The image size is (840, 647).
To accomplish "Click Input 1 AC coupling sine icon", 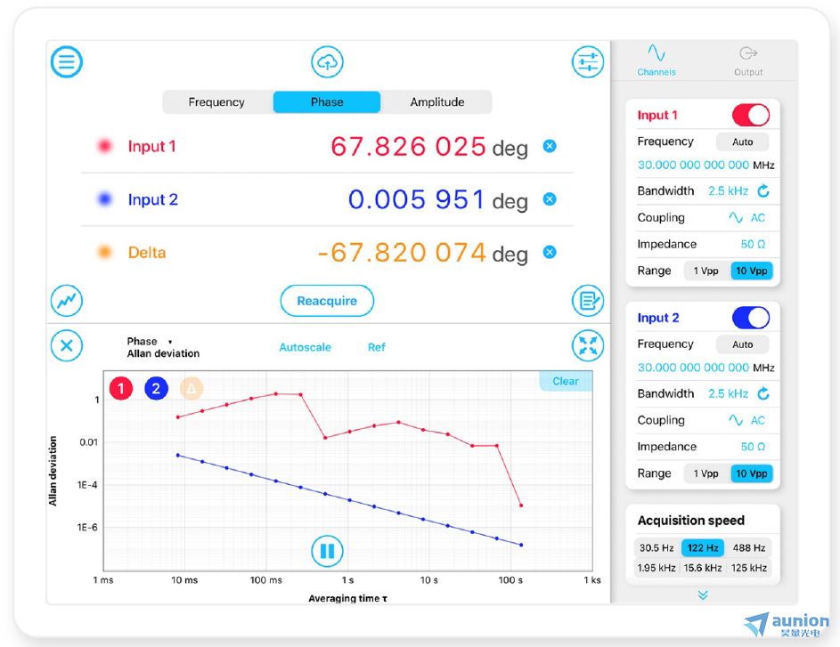I will click(736, 218).
